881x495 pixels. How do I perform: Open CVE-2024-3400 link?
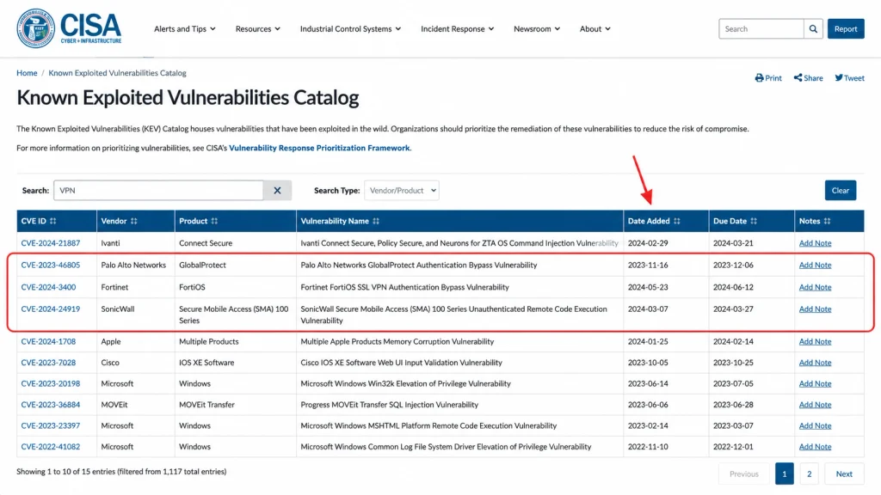tap(48, 287)
